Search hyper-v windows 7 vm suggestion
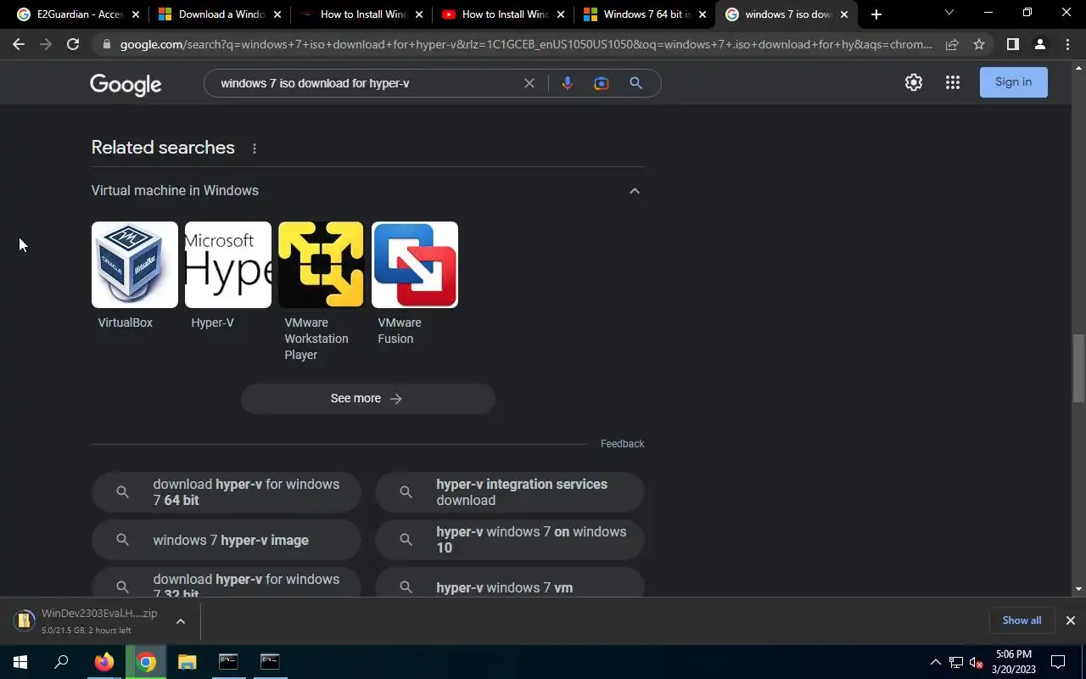This screenshot has height=679, width=1086. 510,586
